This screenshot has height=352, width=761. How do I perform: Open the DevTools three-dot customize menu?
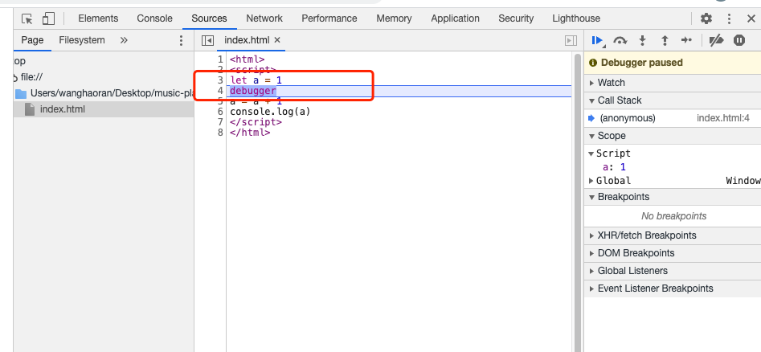click(x=729, y=19)
